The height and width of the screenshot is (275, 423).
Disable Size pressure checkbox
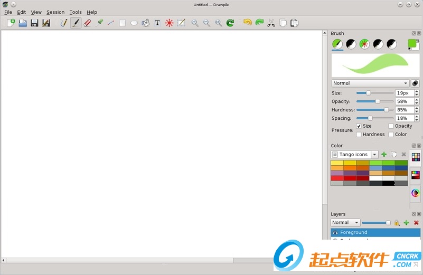359,126
